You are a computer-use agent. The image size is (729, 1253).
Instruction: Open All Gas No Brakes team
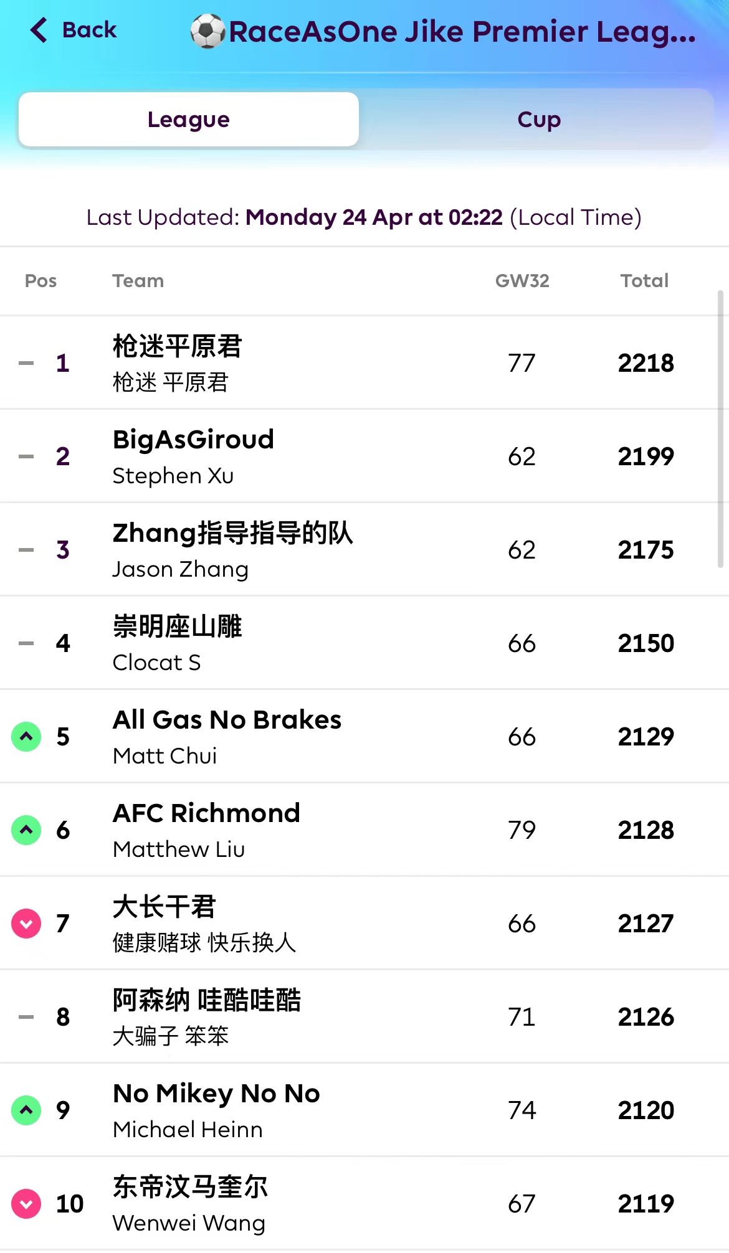point(227,721)
